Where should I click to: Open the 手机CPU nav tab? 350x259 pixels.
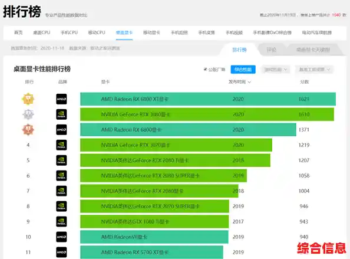tap(69, 32)
